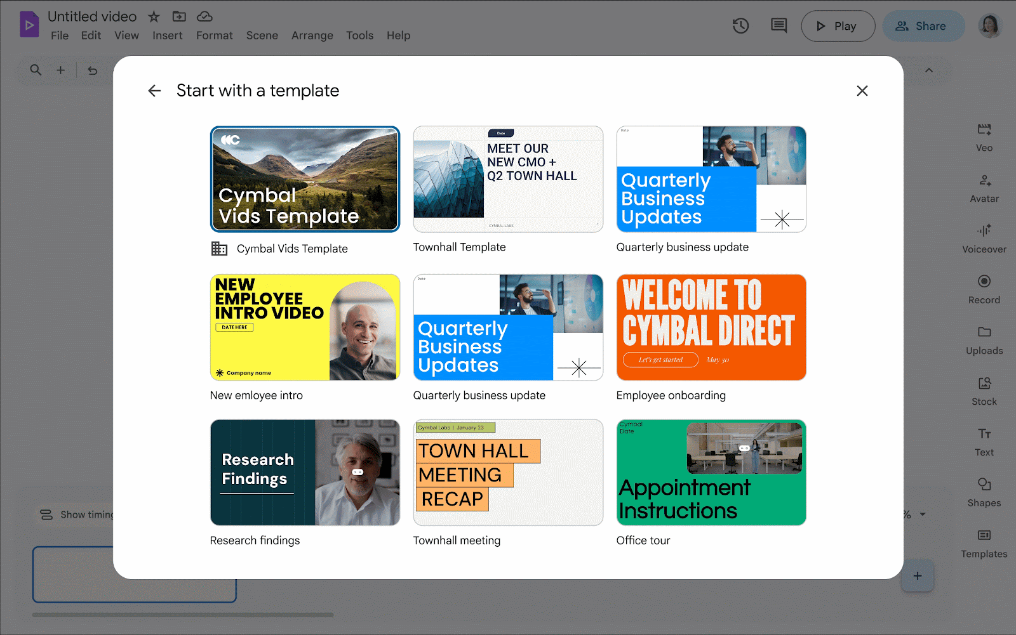The height and width of the screenshot is (635, 1016).
Task: Open version history
Action: pyautogui.click(x=740, y=26)
